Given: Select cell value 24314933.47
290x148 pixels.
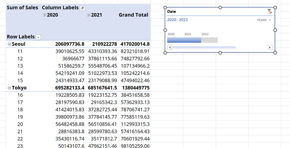Looking at the screenshot, I should click(x=70, y=81).
